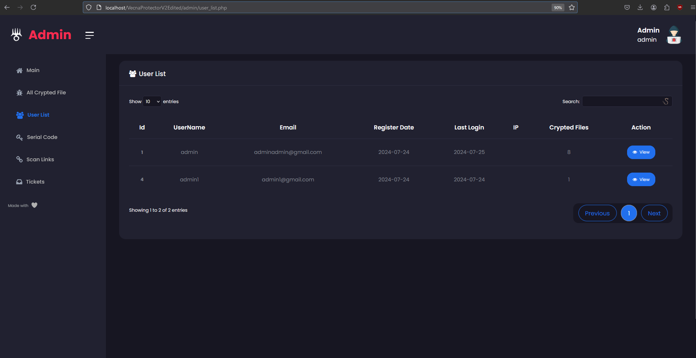Click into the Search input field
696x358 pixels.
(x=627, y=101)
